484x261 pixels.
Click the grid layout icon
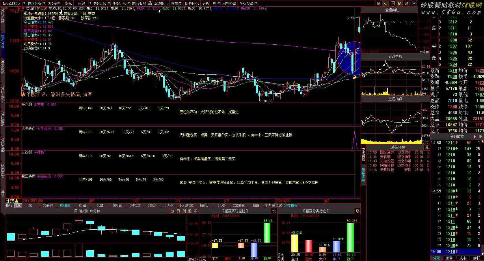pos(393,3)
